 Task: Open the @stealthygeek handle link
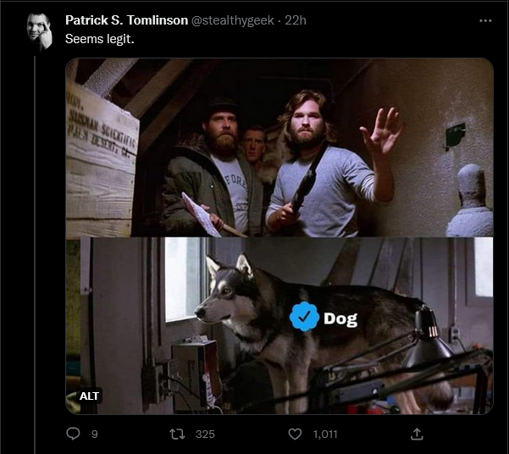(233, 20)
